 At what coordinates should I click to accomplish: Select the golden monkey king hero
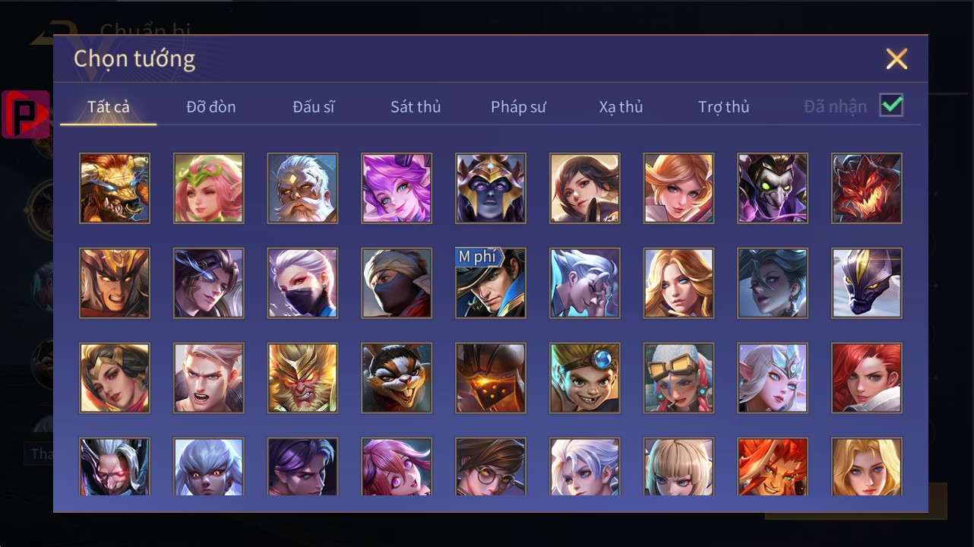coord(302,378)
